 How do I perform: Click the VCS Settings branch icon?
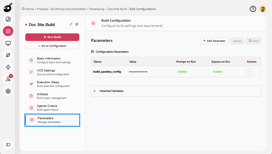coord(31,72)
